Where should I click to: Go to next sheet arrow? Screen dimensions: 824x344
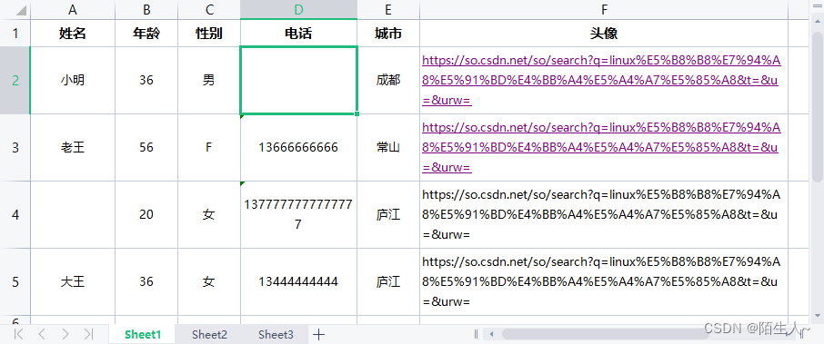[x=65, y=335]
